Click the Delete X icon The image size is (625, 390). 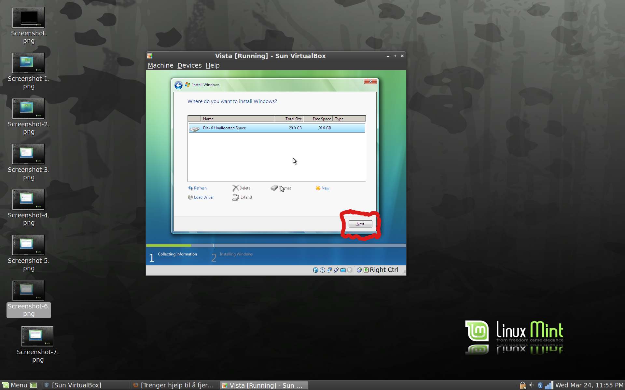[x=235, y=188]
